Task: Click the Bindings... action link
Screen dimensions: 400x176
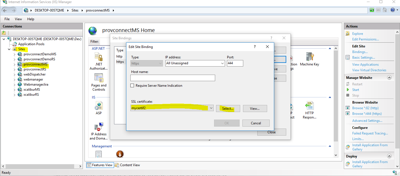Action: 360,52
